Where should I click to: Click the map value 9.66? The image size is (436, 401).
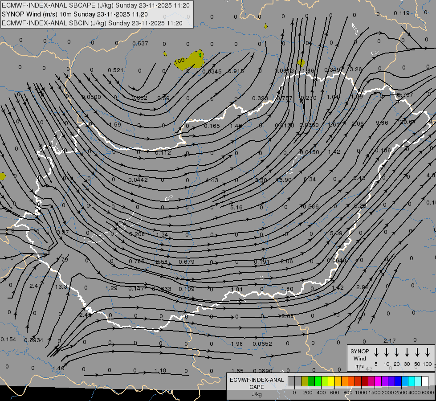point(382,123)
